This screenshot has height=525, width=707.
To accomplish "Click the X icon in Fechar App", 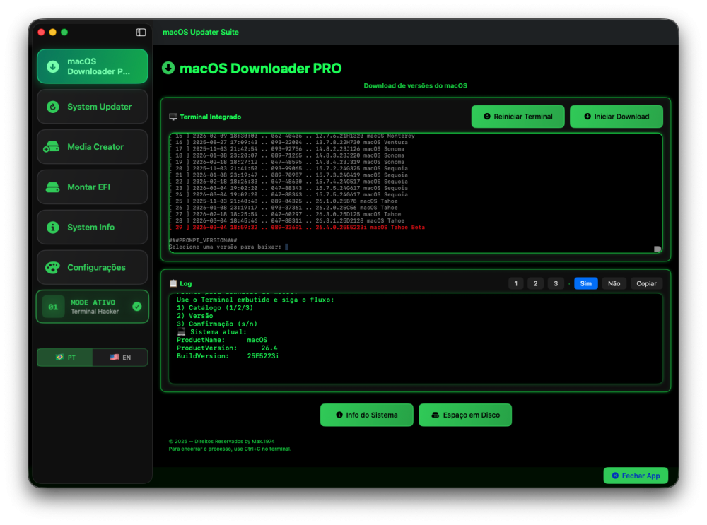I will point(615,476).
